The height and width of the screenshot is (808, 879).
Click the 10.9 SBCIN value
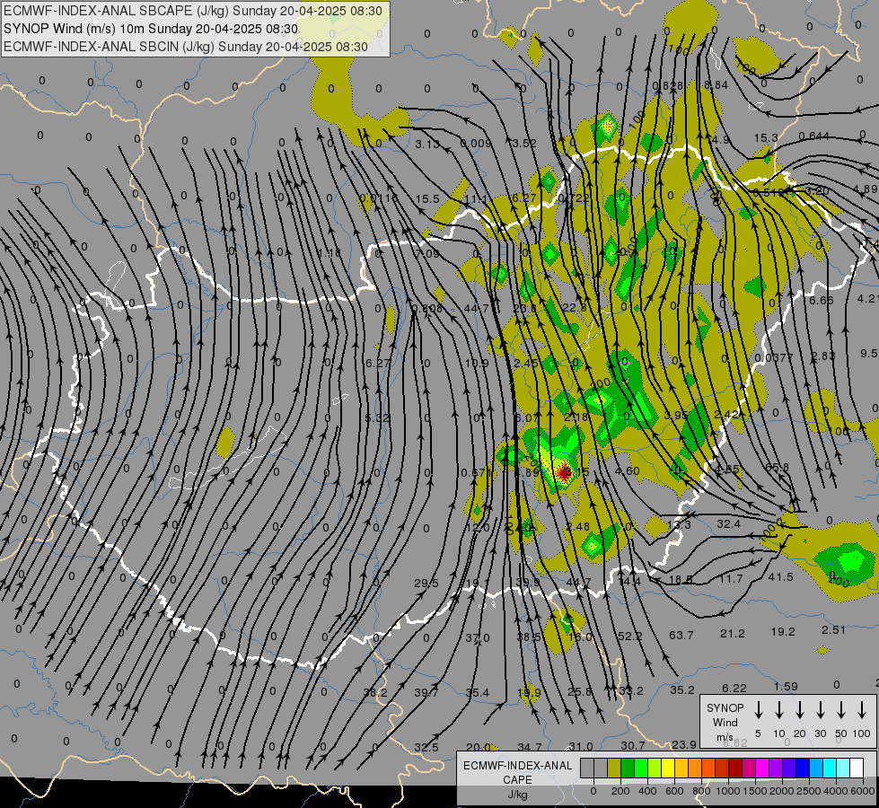(477, 364)
